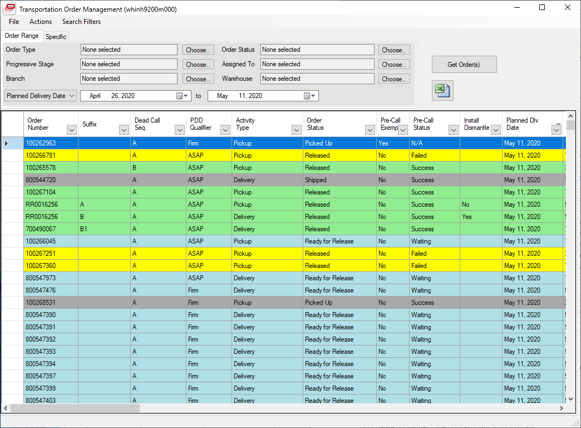Choose values for the Order Type filter
The width and height of the screenshot is (581, 428).
[198, 50]
